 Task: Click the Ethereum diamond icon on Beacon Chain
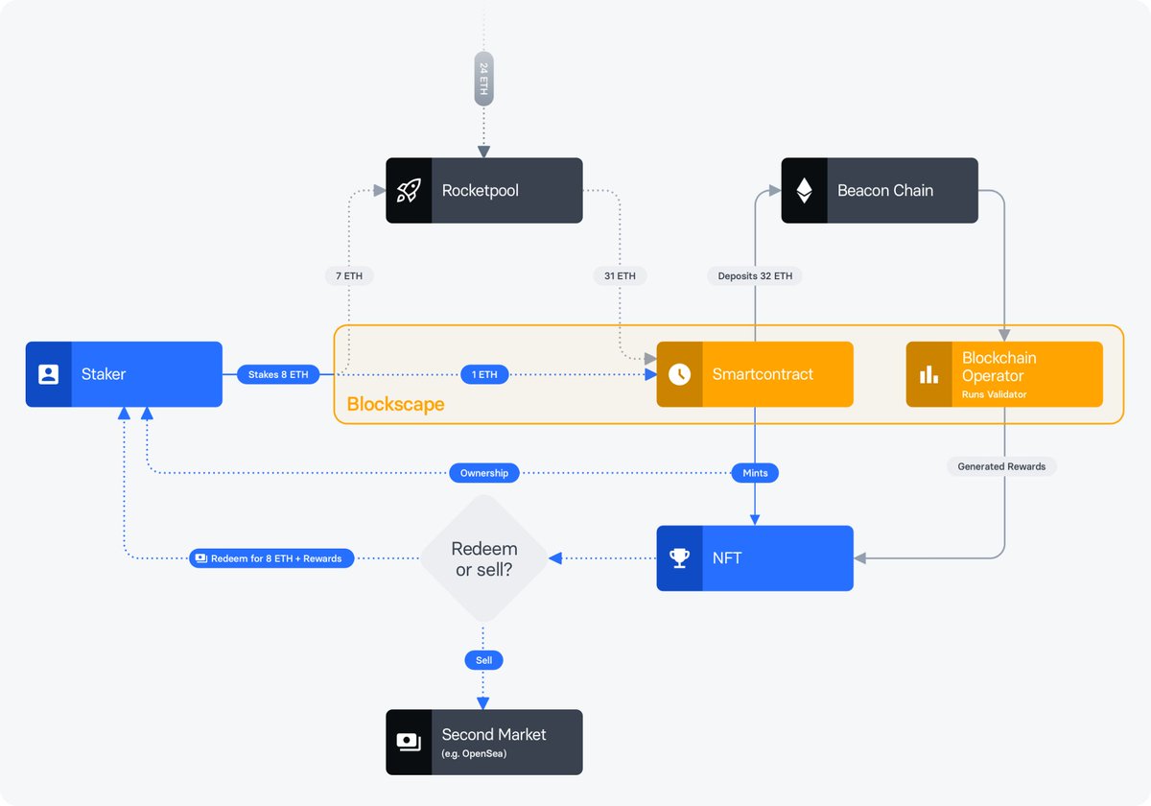804,190
